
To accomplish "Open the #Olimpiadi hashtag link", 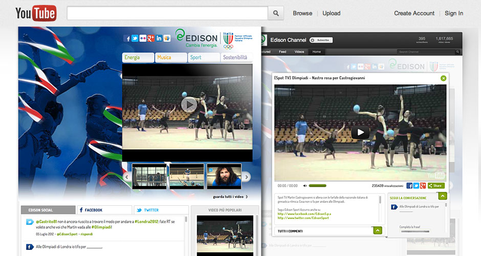I will pyautogui.click(x=101, y=227).
